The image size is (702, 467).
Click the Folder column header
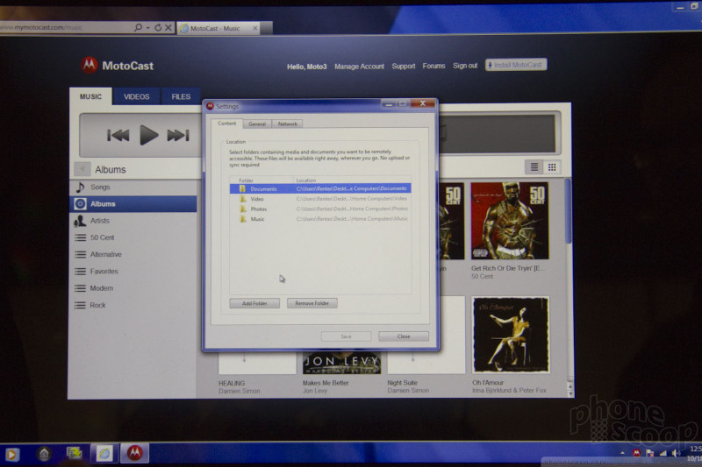tap(246, 180)
